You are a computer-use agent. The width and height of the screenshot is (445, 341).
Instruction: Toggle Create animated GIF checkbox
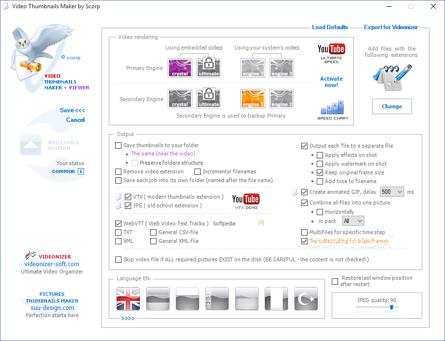coord(304,192)
